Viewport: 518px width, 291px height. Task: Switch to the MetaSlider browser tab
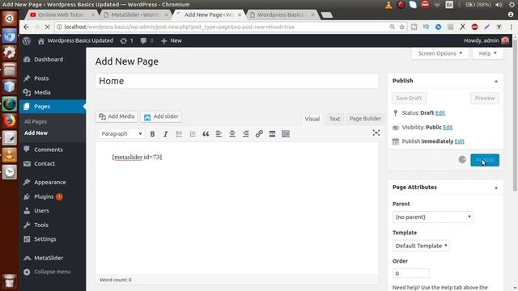coord(135,15)
